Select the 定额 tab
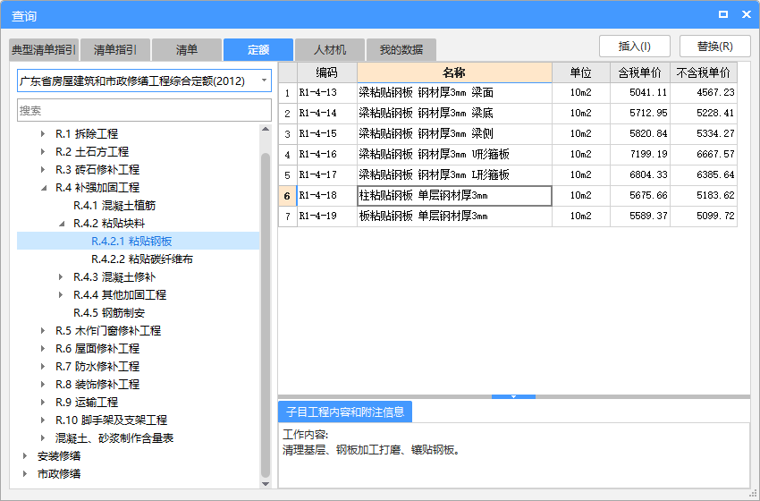Image resolution: width=760 pixels, height=501 pixels. point(258,49)
